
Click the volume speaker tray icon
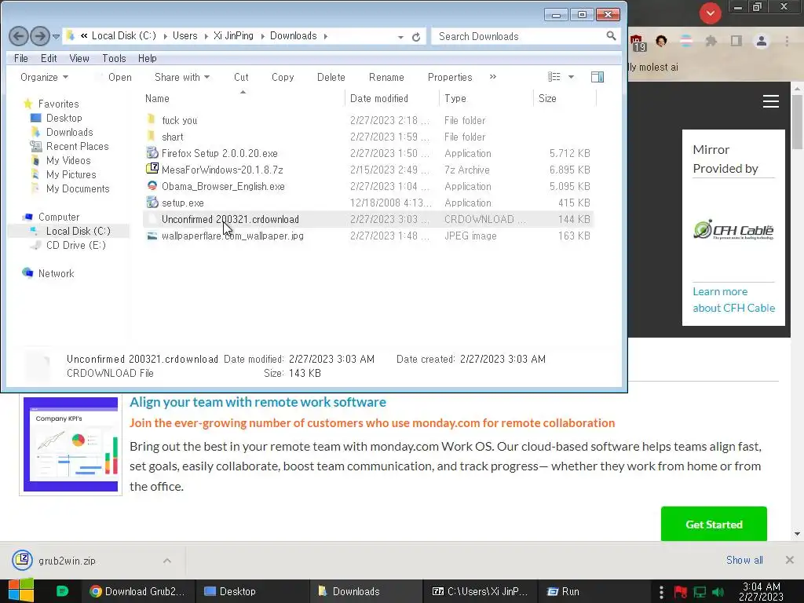tap(718, 592)
